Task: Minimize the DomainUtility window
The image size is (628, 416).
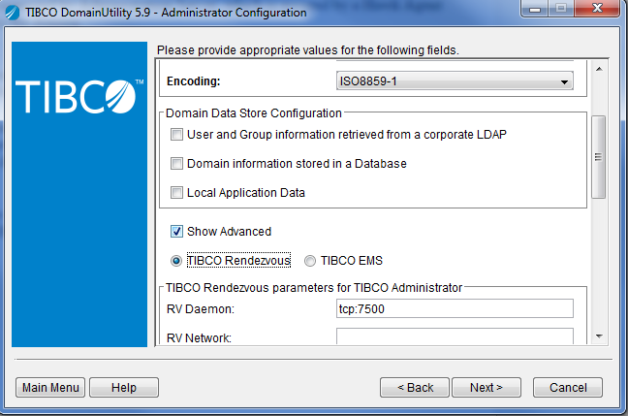Action: coord(535,9)
